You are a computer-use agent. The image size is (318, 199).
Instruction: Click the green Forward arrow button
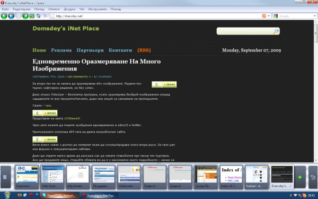pos(25,16)
